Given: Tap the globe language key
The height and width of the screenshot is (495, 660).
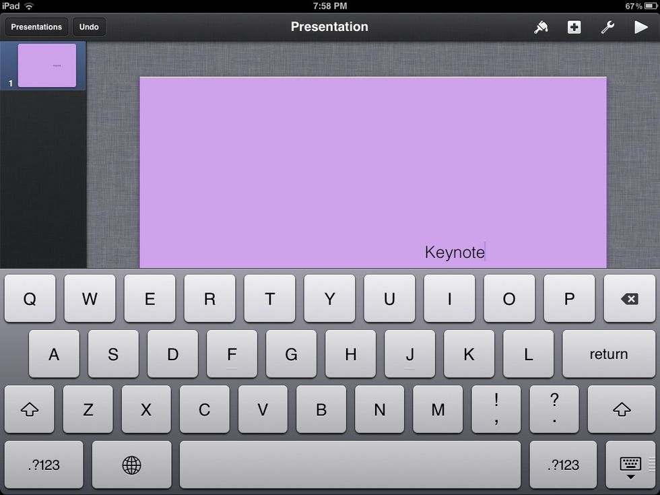Looking at the screenshot, I should coord(131,465).
